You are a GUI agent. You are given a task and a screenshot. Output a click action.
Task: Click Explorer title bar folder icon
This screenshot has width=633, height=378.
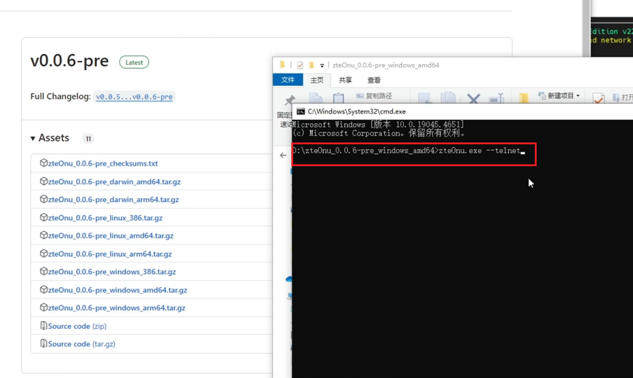(282, 65)
